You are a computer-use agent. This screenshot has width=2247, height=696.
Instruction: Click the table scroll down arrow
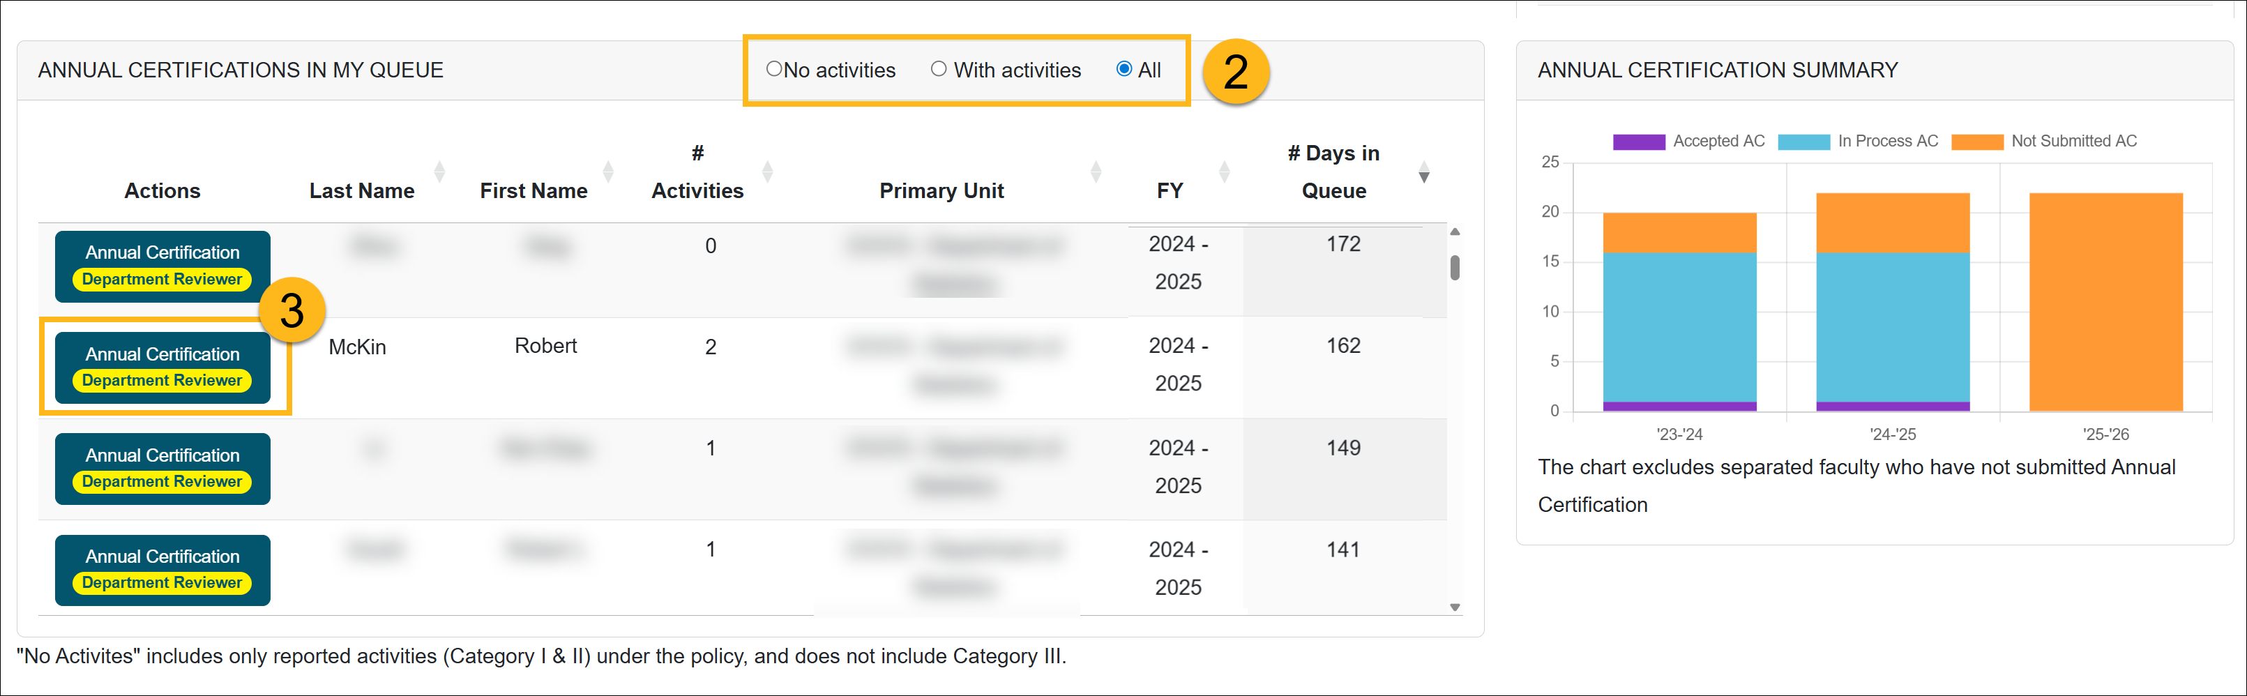pos(1455,607)
